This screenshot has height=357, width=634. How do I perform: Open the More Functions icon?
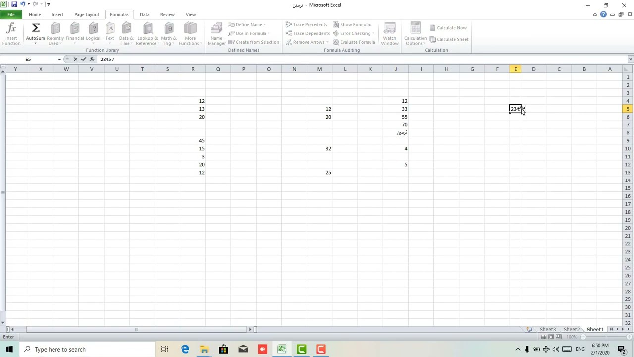(190, 29)
